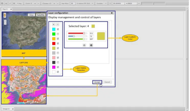Toggle the magenta layer visibility checkbox

click(x=58, y=67)
